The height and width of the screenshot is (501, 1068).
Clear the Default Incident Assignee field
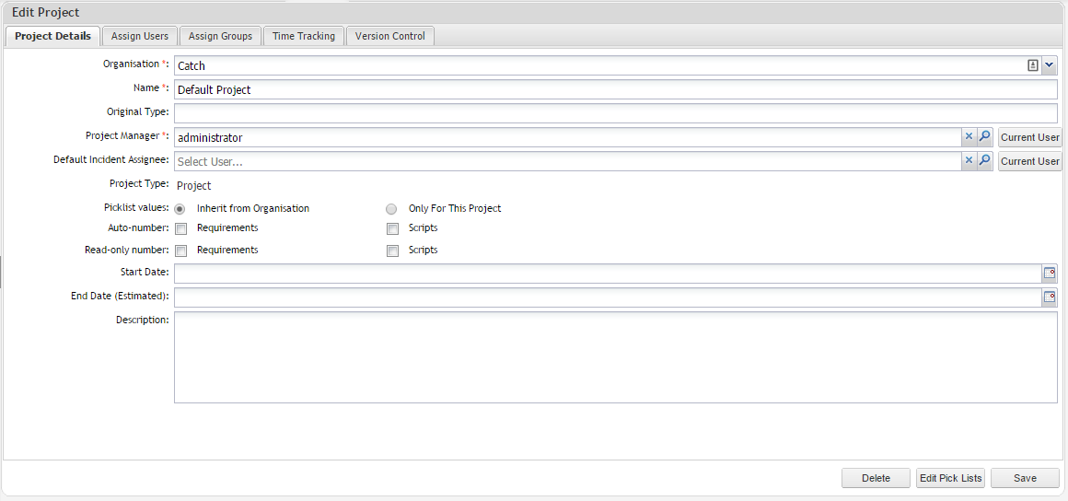coord(968,160)
